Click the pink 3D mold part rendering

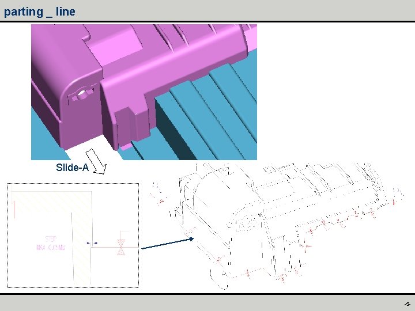pyautogui.click(x=144, y=92)
